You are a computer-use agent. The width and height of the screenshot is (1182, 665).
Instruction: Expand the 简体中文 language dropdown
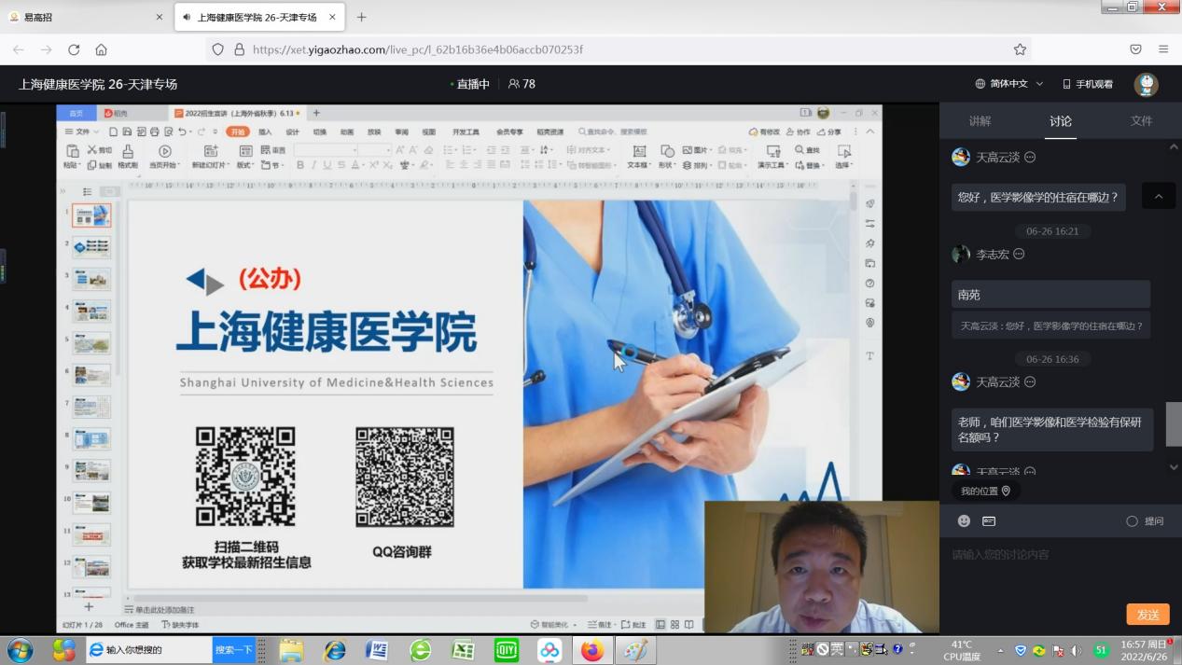1009,84
